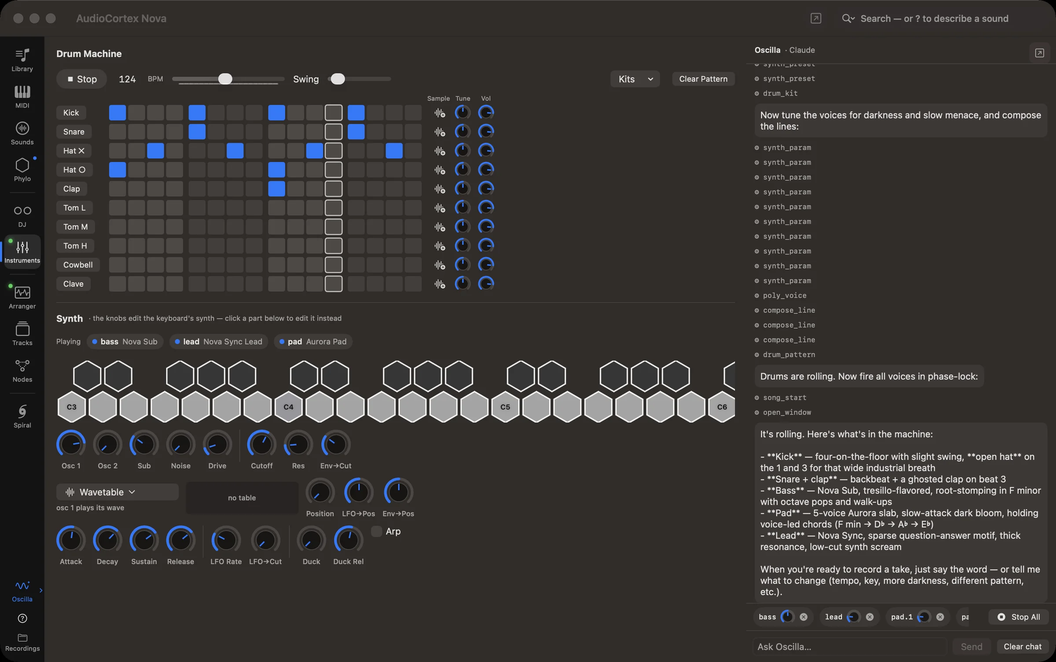Load a sample for the Clave row
Viewport: 1056px width, 662px height.
pyautogui.click(x=440, y=284)
